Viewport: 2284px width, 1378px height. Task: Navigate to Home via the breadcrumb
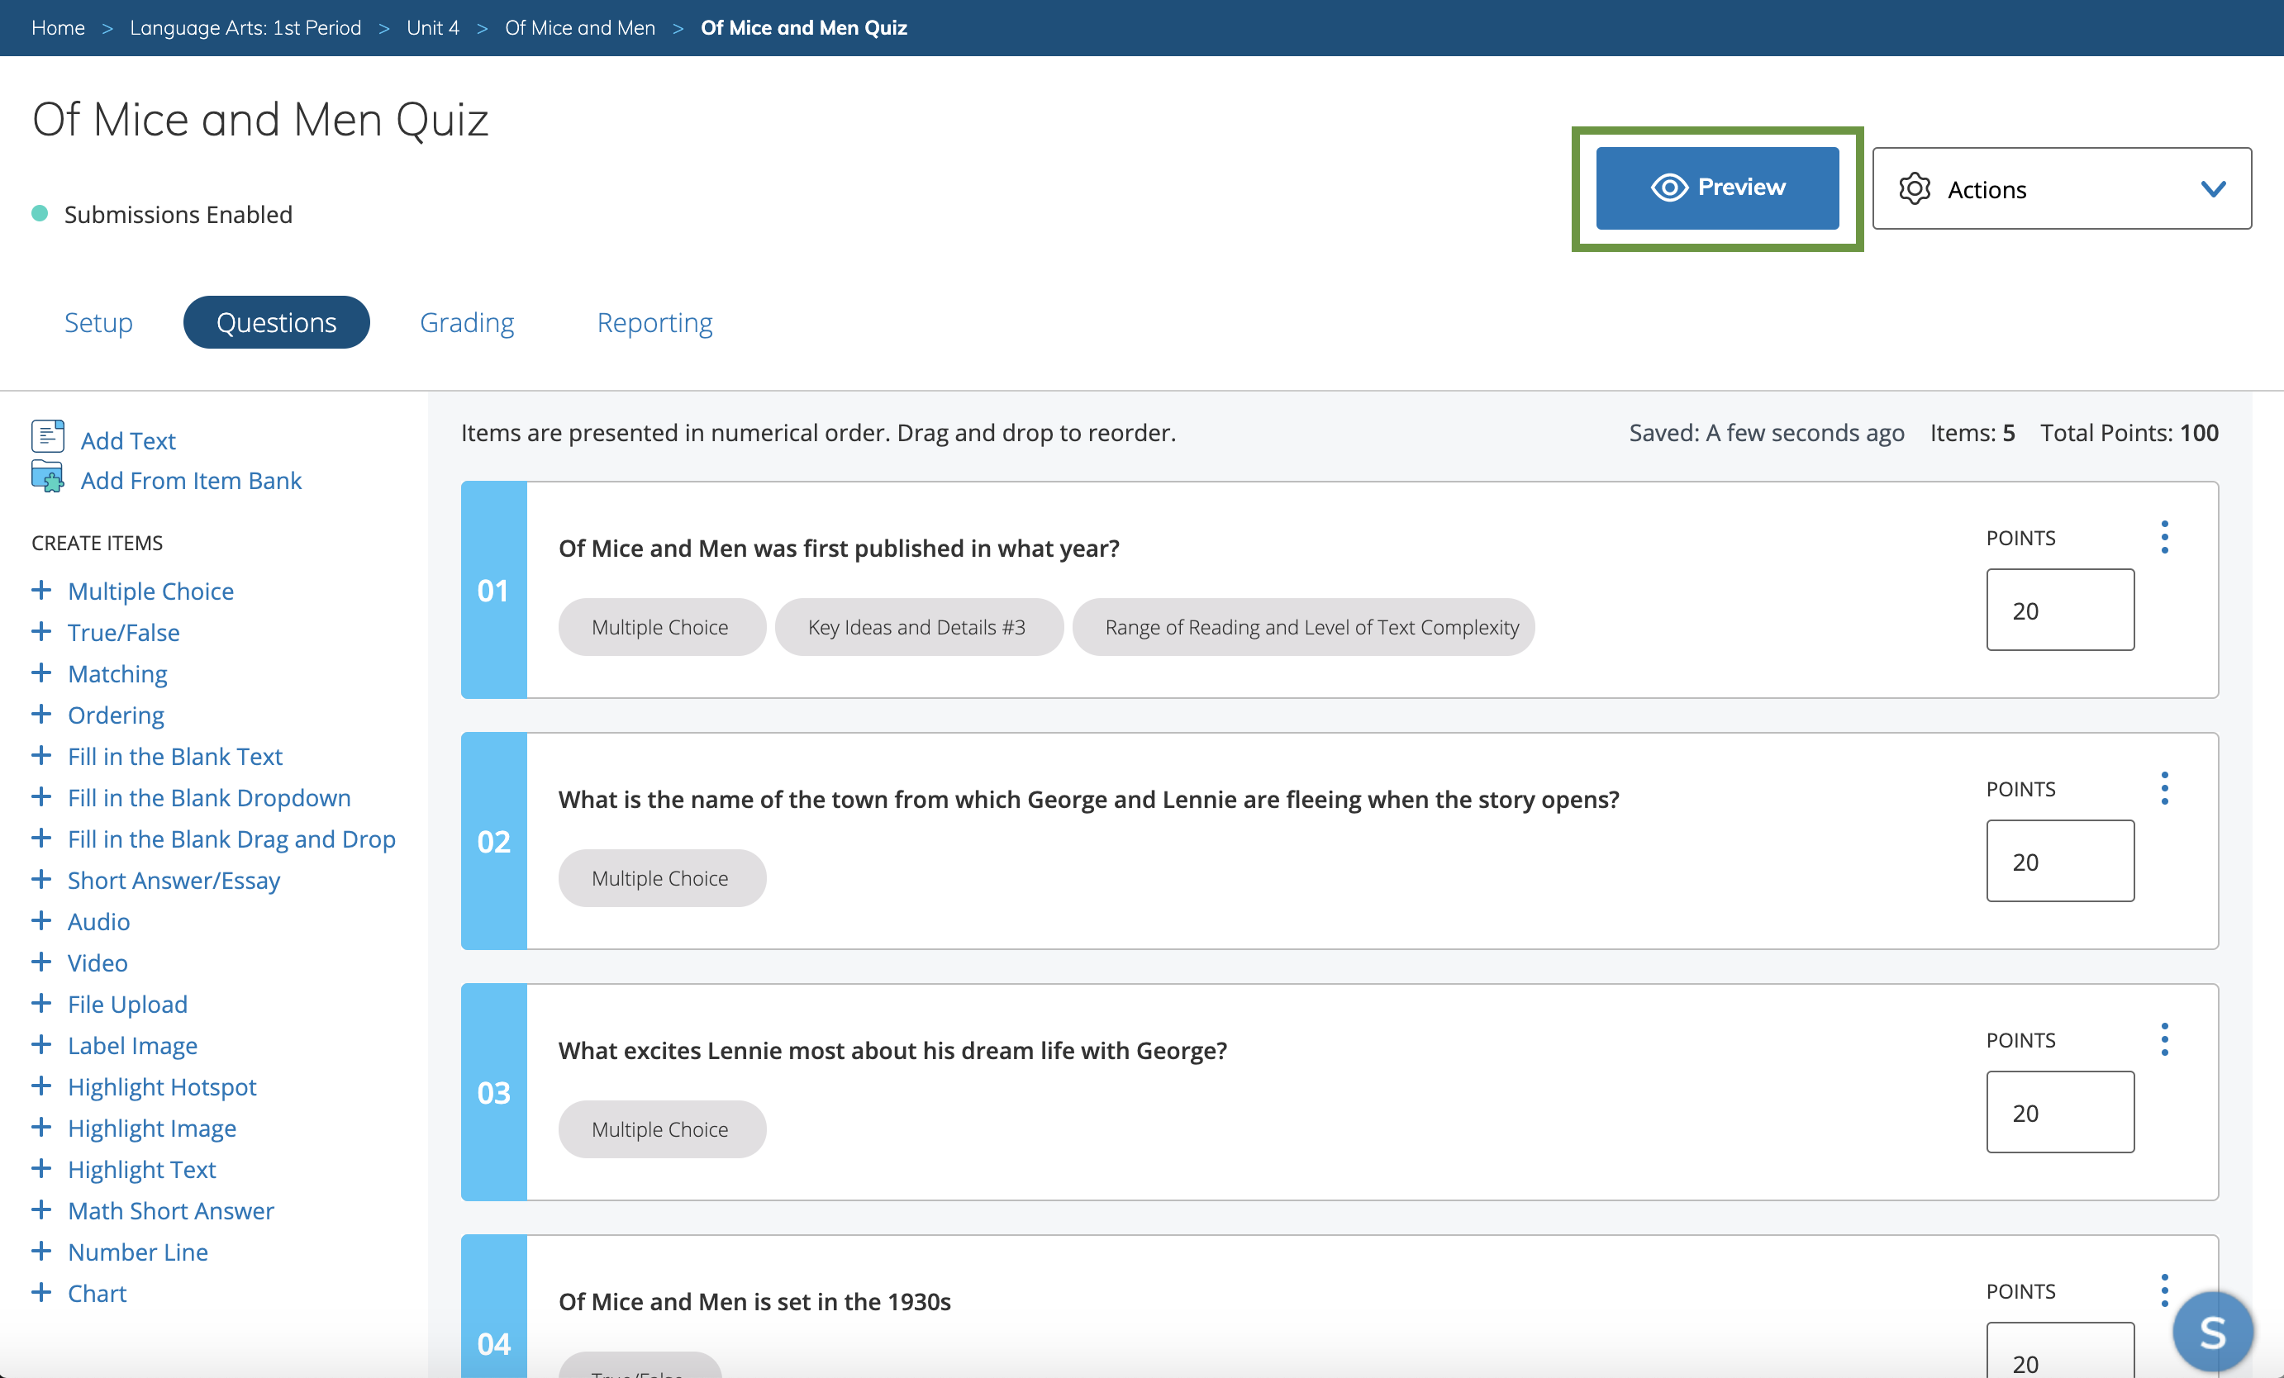(x=58, y=28)
